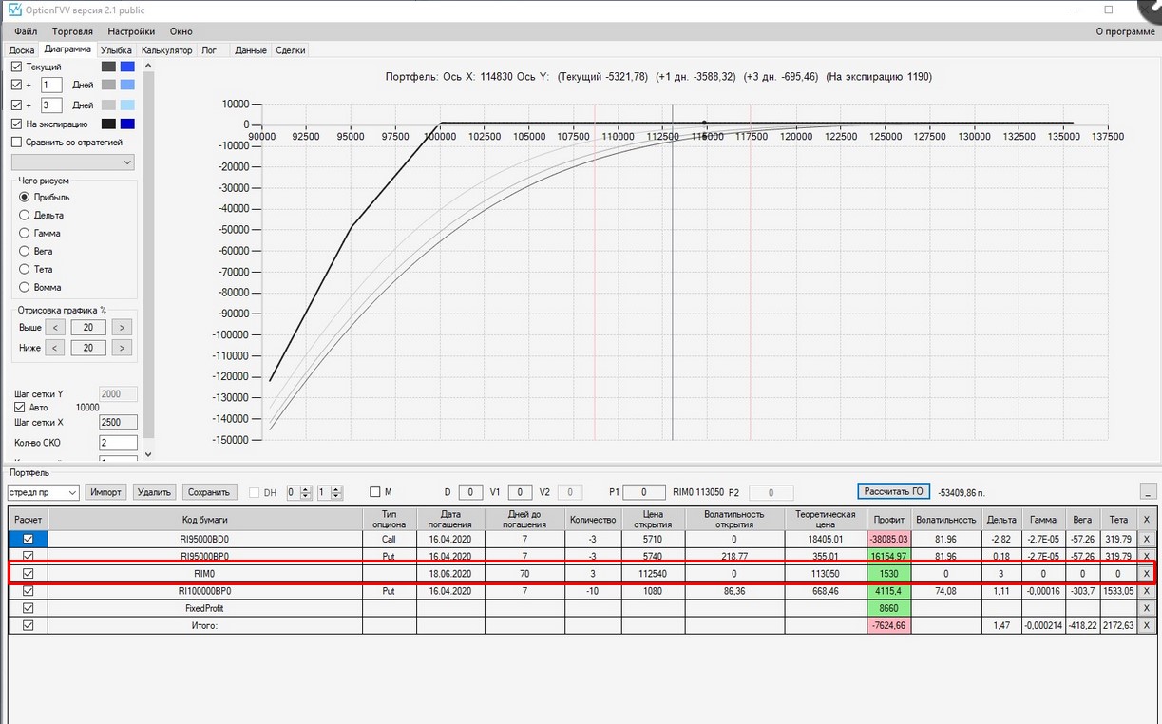This screenshot has width=1162, height=724.
Task: Click the Удалить button
Action: (154, 492)
